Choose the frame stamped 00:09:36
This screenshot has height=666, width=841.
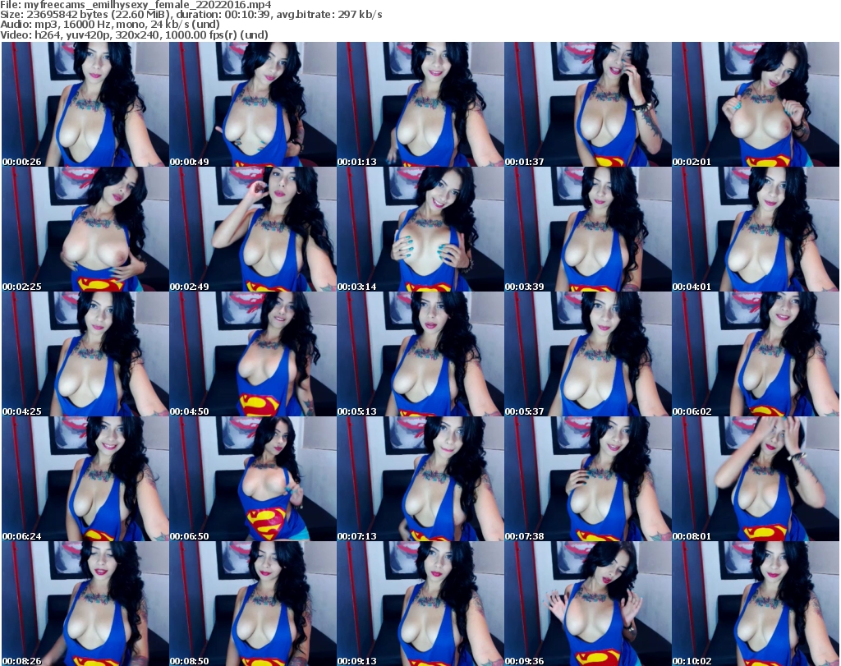[x=588, y=604]
